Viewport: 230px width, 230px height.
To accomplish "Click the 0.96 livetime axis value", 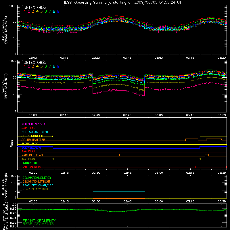I will click(x=13, y=213).
